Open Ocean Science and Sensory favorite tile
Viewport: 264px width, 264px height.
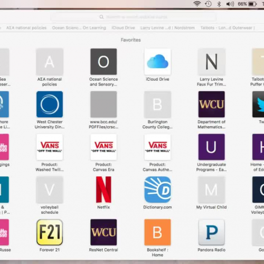(103, 62)
